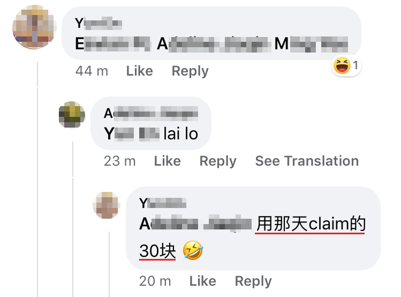Click the reaction count next to laughing emoji
The width and height of the screenshot is (401, 297).
355,65
